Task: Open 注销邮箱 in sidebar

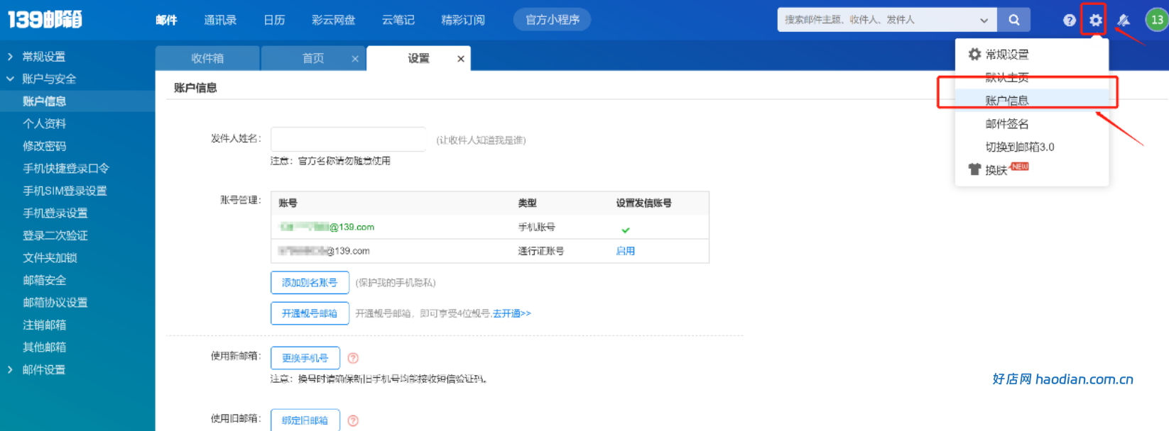Action: [x=44, y=325]
